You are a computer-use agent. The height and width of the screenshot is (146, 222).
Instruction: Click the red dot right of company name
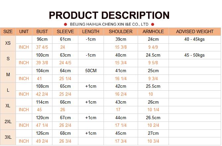153,24
